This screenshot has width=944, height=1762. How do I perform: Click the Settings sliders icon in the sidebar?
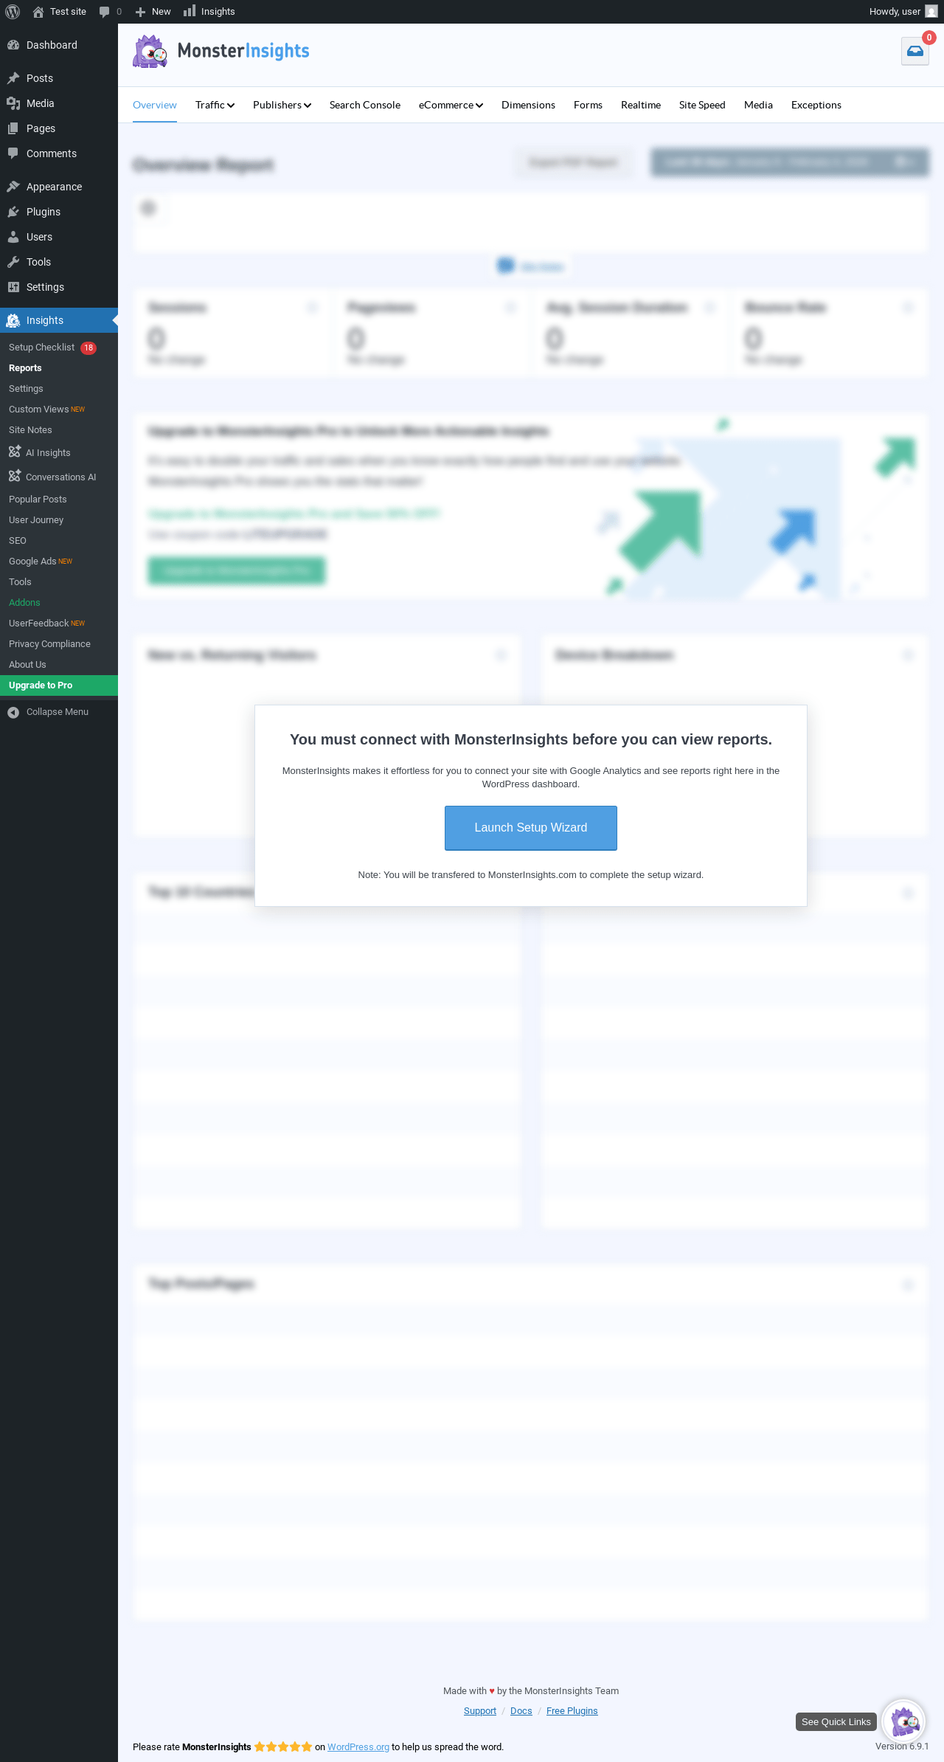13,287
